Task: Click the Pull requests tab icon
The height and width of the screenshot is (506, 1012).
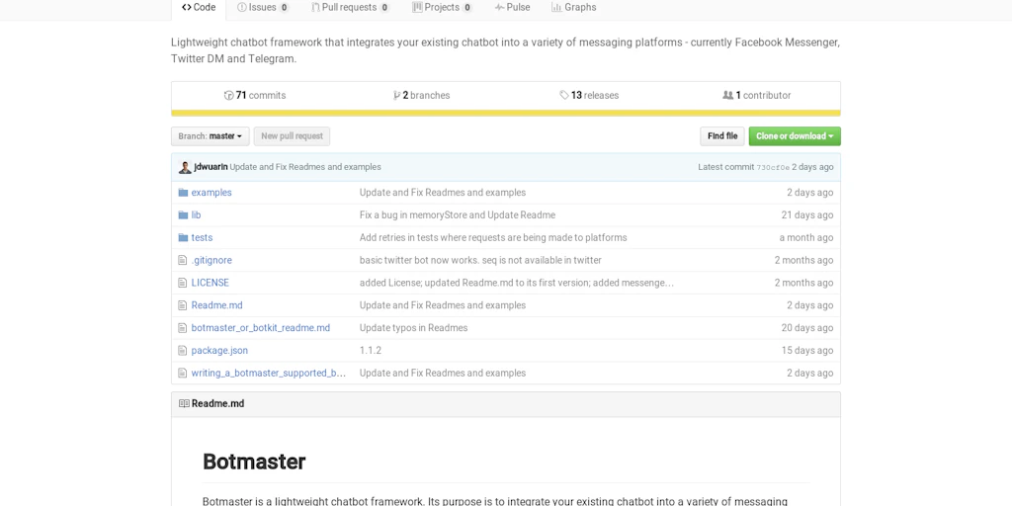Action: 315,8
